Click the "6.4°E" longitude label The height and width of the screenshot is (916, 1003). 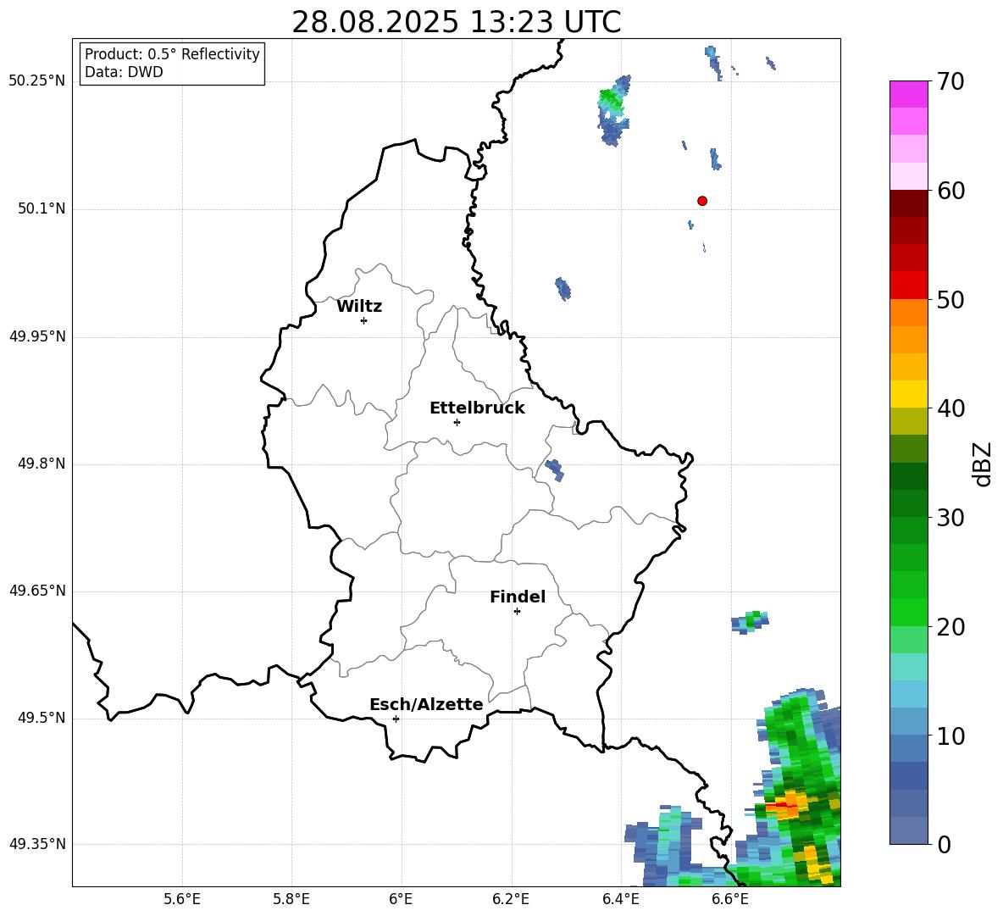pyautogui.click(x=620, y=899)
